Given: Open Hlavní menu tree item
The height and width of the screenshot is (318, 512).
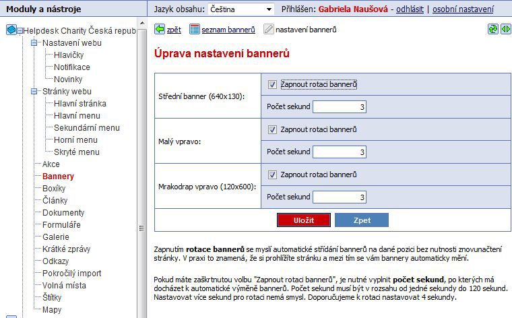Looking at the screenshot, I should pos(77,116).
